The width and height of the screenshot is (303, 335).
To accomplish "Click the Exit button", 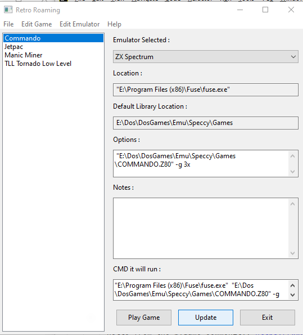I will pos(268,318).
